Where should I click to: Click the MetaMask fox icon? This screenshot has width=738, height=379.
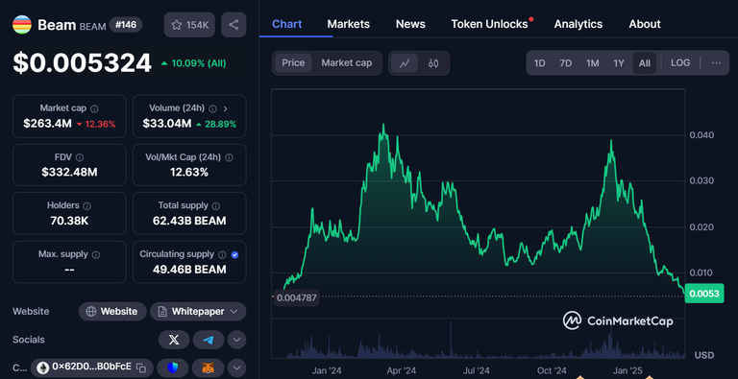coord(208,367)
